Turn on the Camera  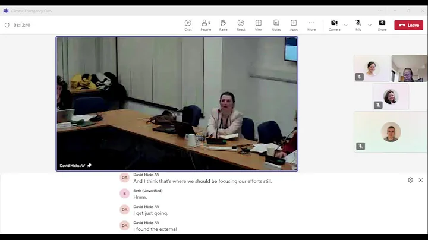[334, 25]
